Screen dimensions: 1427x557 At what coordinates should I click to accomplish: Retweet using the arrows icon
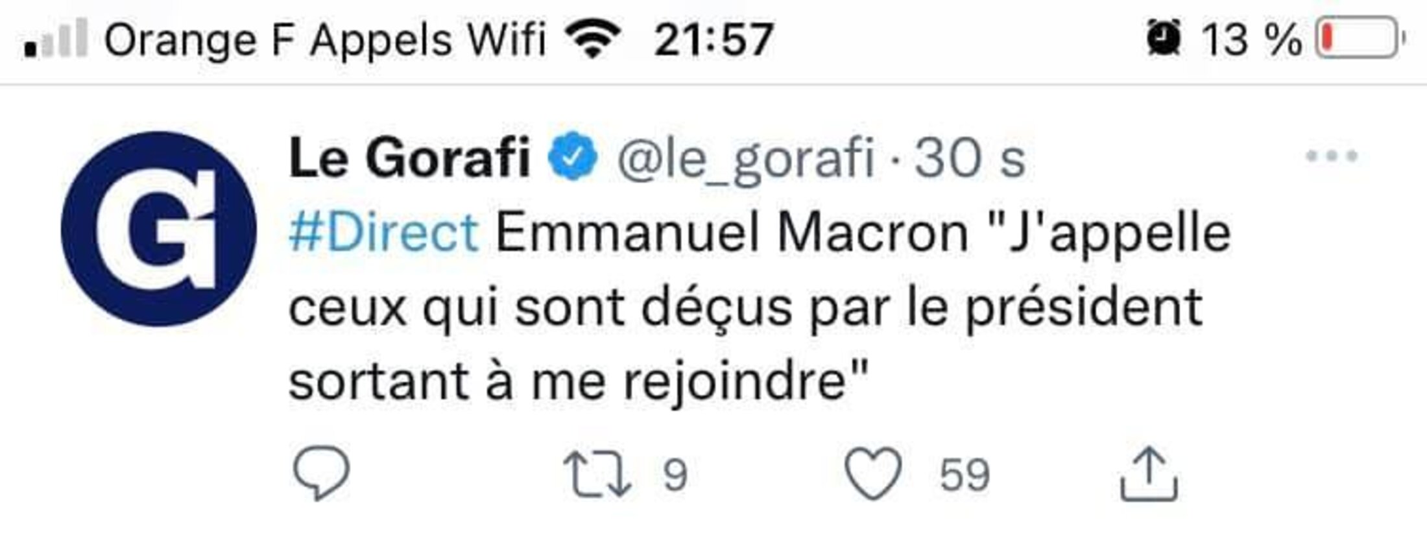pyautogui.click(x=597, y=475)
